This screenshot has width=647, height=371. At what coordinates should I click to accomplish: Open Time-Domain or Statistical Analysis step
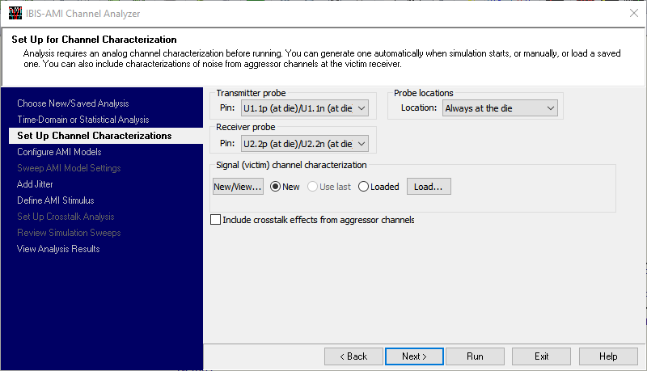coord(82,120)
